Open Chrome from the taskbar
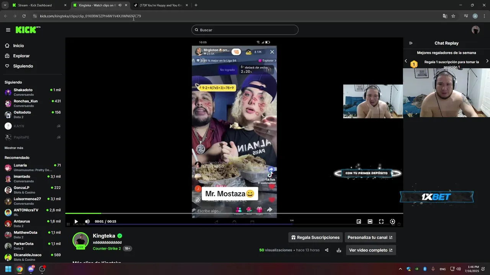 click(20, 269)
